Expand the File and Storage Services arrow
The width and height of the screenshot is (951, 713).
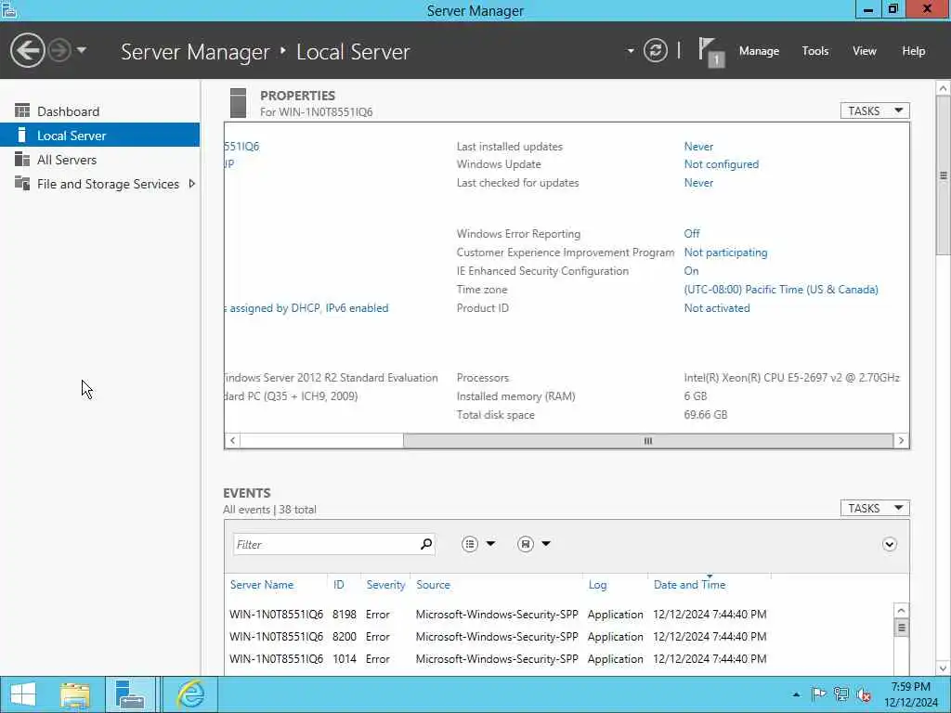191,184
